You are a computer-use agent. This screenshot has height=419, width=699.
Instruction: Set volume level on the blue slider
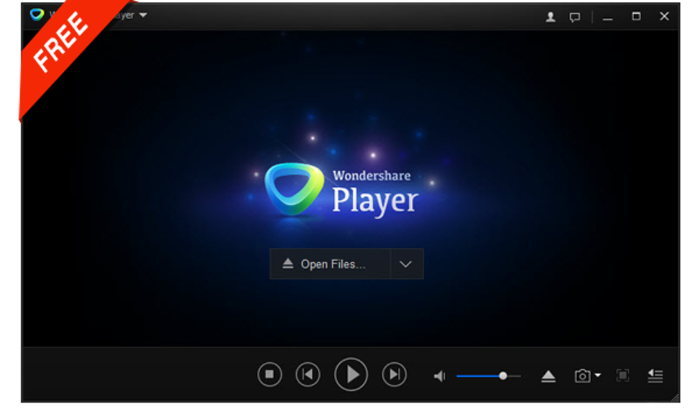pyautogui.click(x=489, y=377)
